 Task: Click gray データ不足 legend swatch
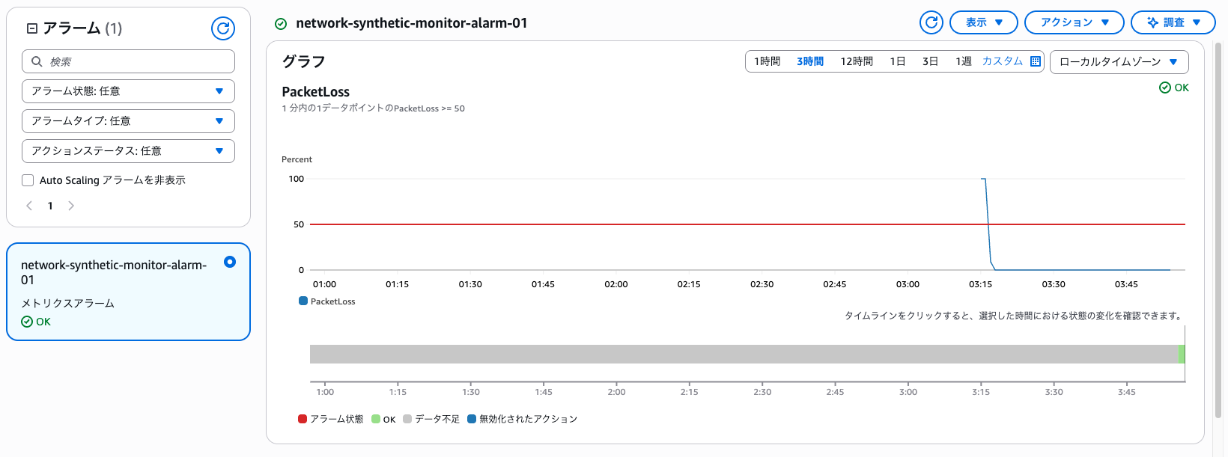point(407,419)
